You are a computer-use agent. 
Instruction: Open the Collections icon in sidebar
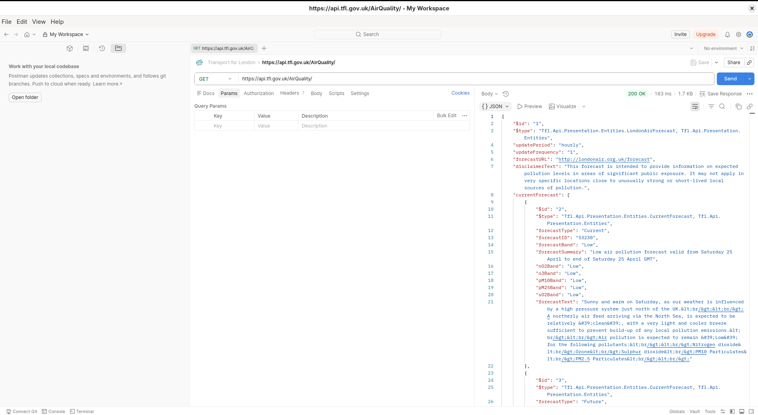[70, 48]
